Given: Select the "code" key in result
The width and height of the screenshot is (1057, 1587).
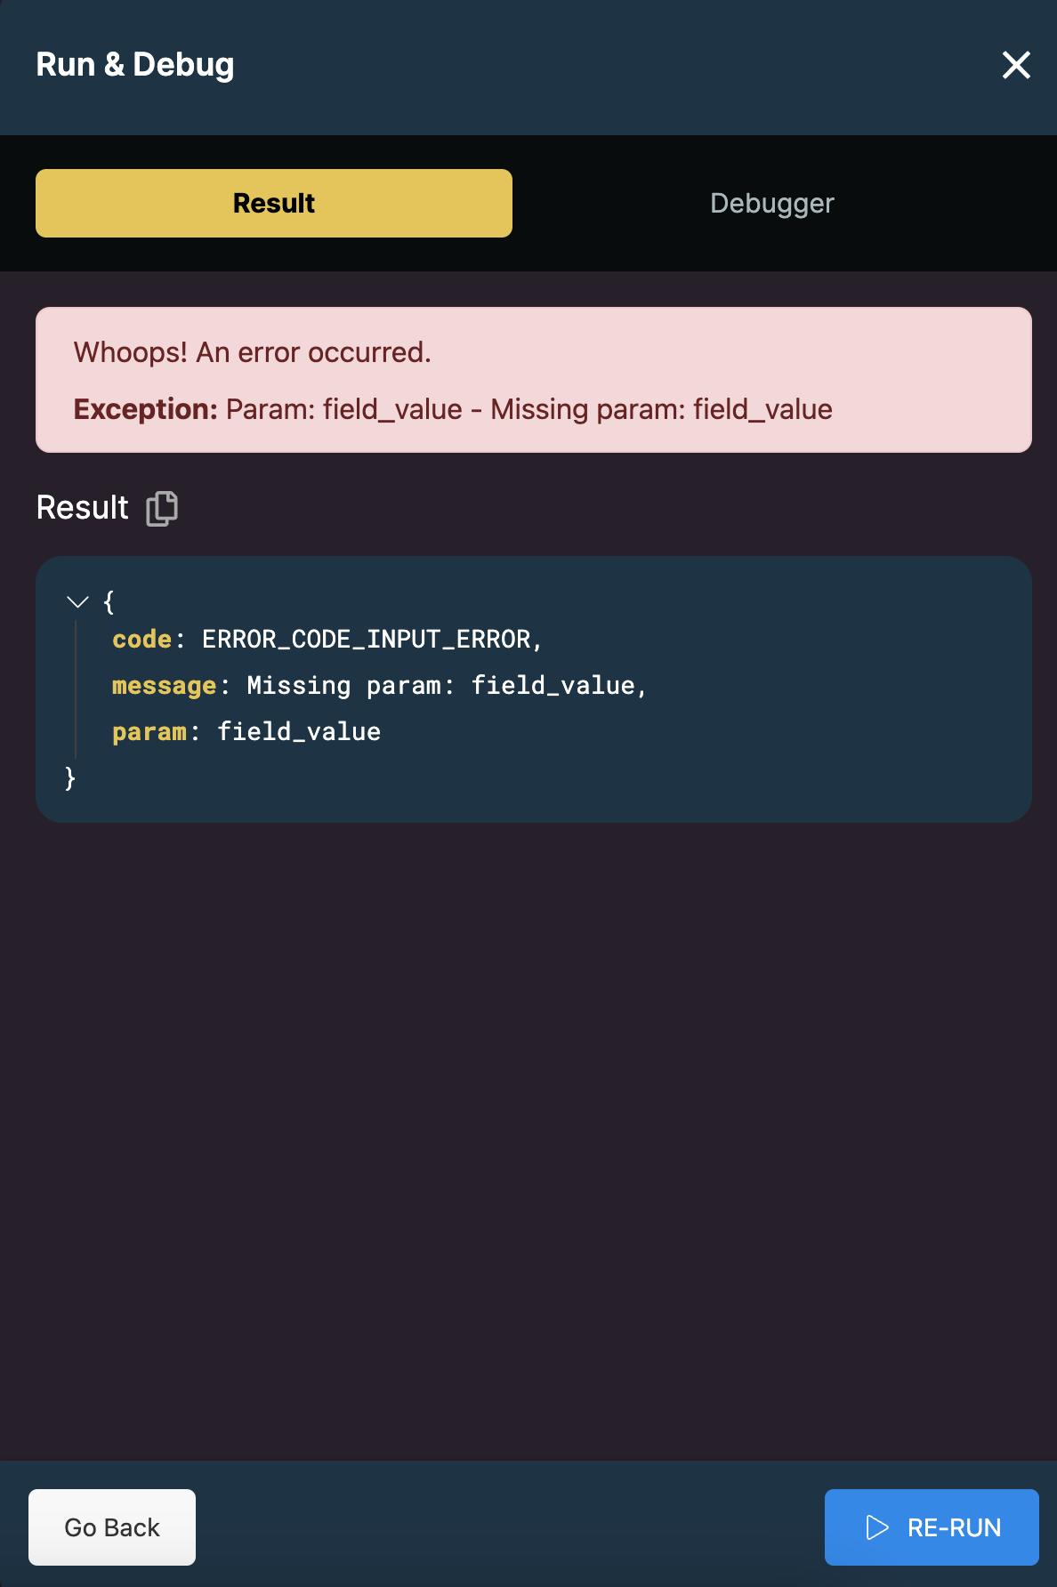Looking at the screenshot, I should click(141, 640).
